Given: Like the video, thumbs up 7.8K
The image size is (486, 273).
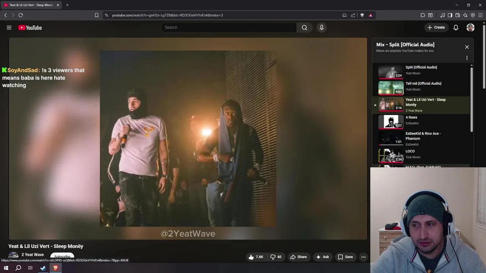Looking at the screenshot, I should [x=256, y=257].
